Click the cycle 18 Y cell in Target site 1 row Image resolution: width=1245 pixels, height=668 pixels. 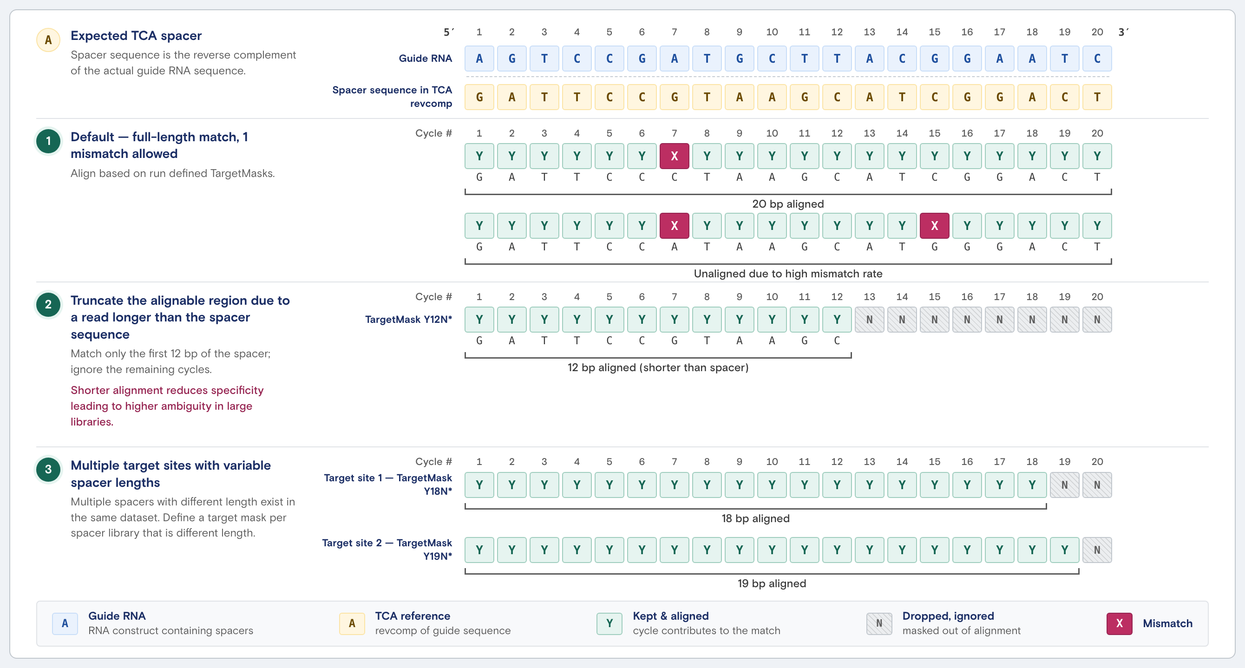[x=1032, y=485]
